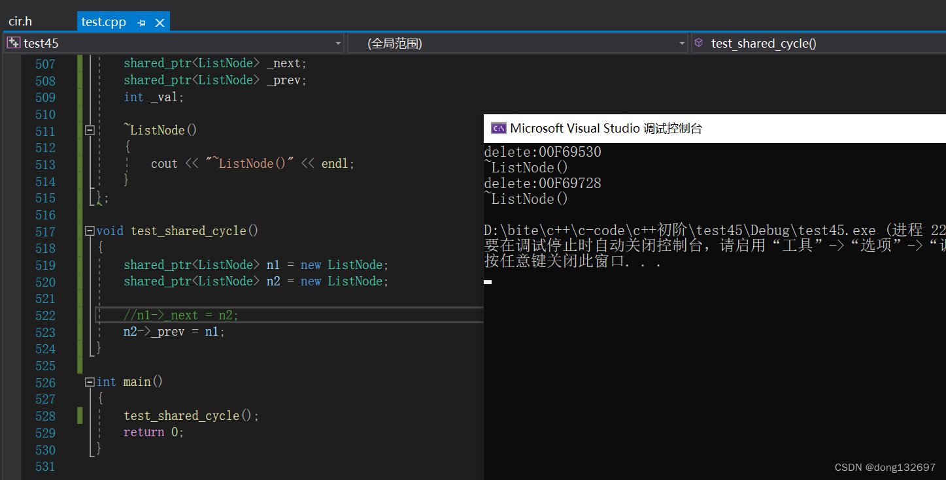
Task: Collapse the ~ListNode() destructor block
Action: [x=90, y=131]
